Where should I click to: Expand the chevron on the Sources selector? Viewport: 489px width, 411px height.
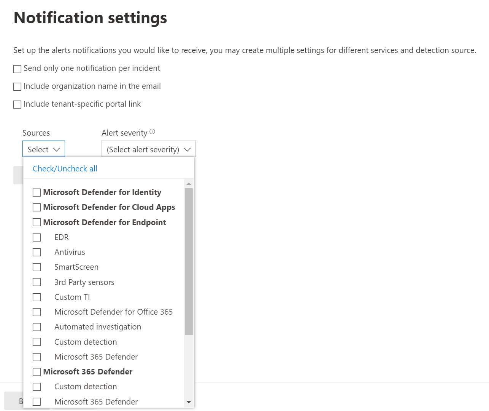[57, 149]
